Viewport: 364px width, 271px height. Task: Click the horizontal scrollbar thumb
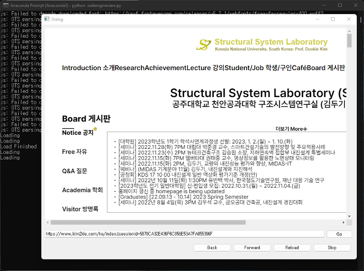coord(148,223)
